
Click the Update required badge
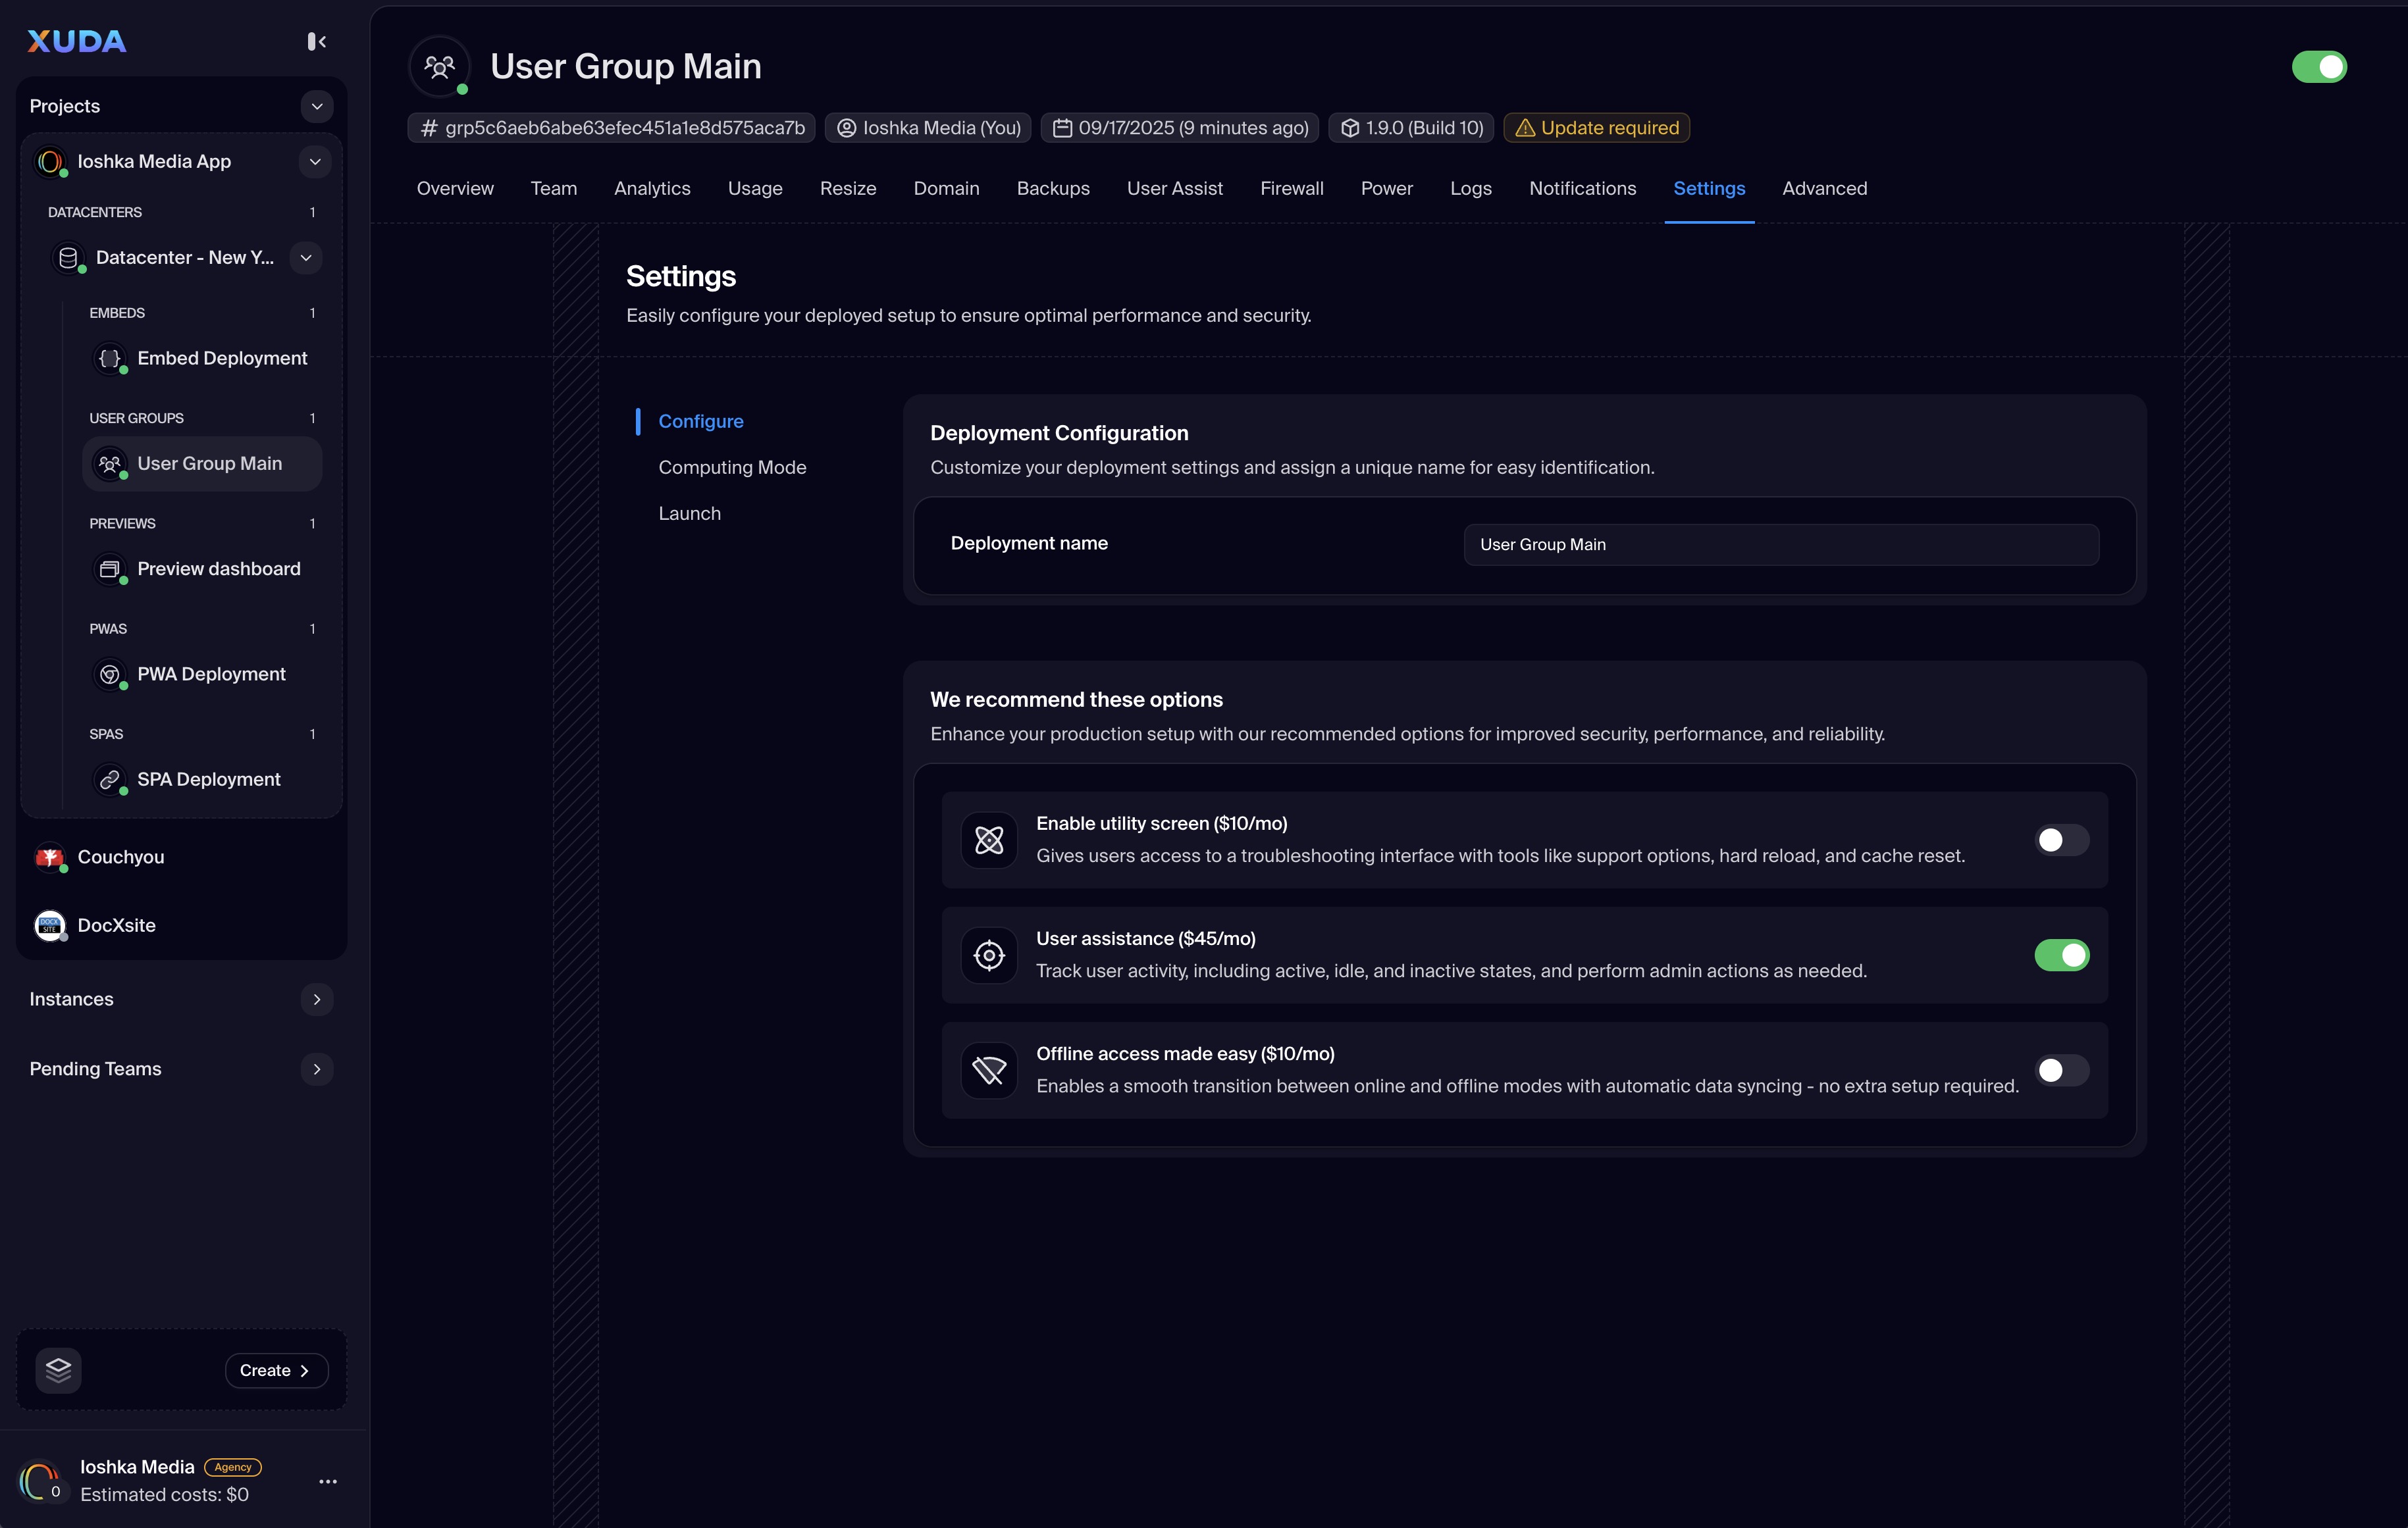[1596, 128]
